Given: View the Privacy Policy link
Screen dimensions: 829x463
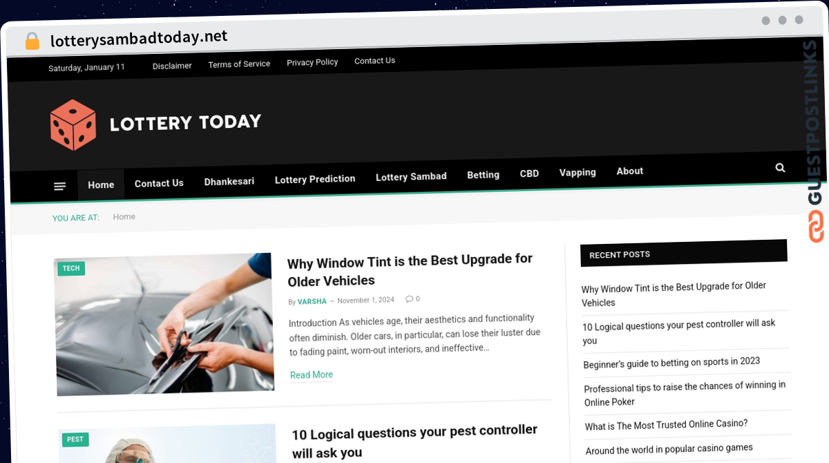Looking at the screenshot, I should (312, 62).
